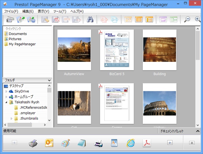
Task: Click the red stack pages icon
Action: coord(104,19)
